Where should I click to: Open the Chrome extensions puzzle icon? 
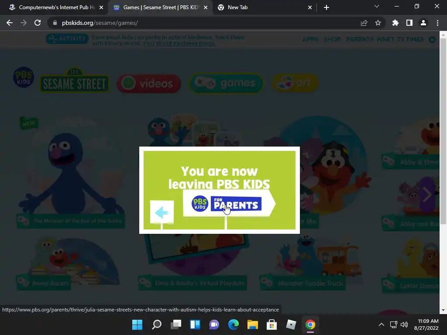395,23
